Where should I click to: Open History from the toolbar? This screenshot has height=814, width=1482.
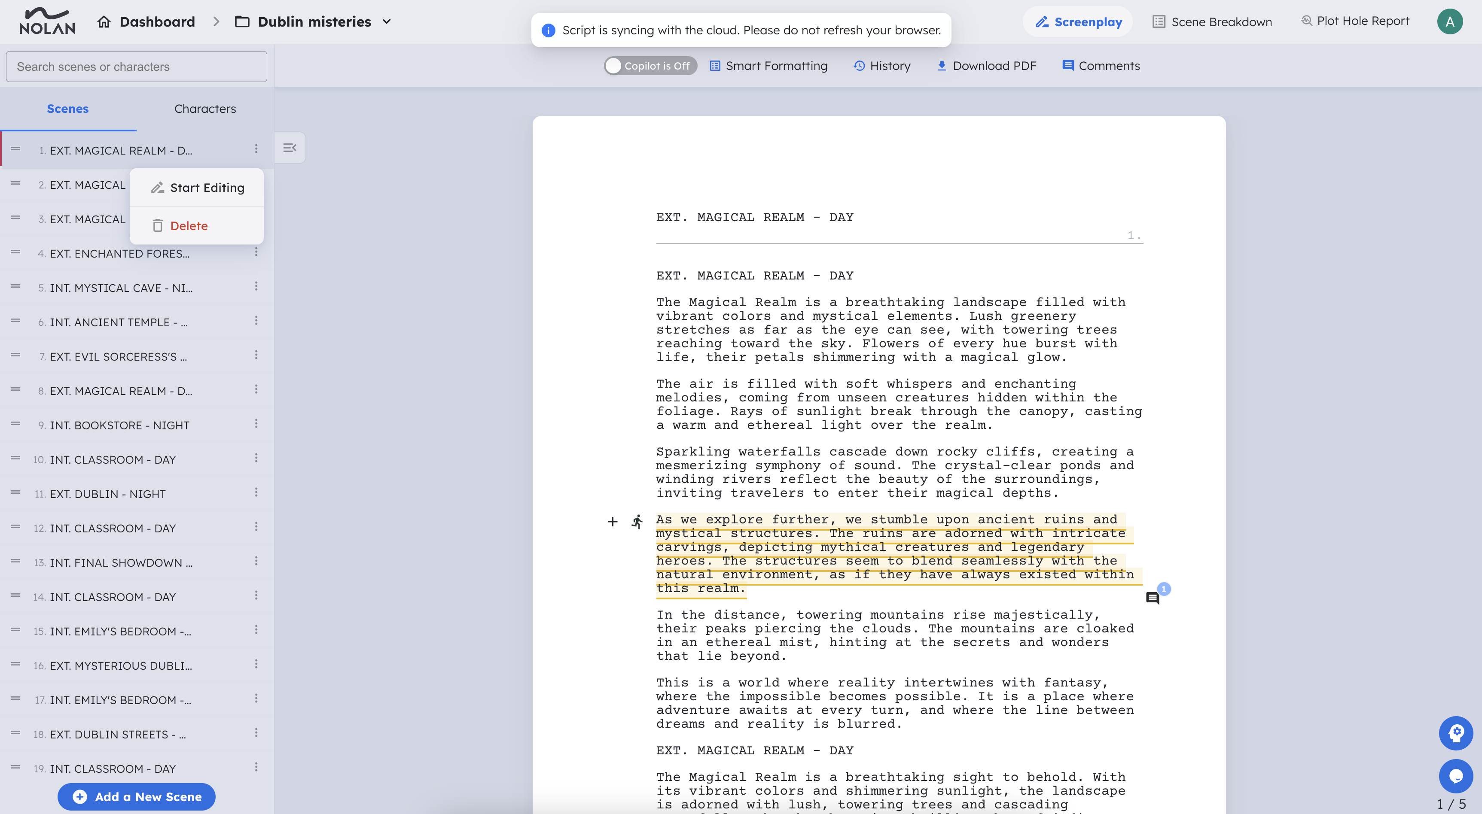882,66
